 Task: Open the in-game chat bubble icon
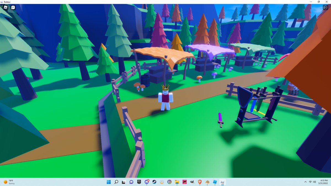point(13,7)
